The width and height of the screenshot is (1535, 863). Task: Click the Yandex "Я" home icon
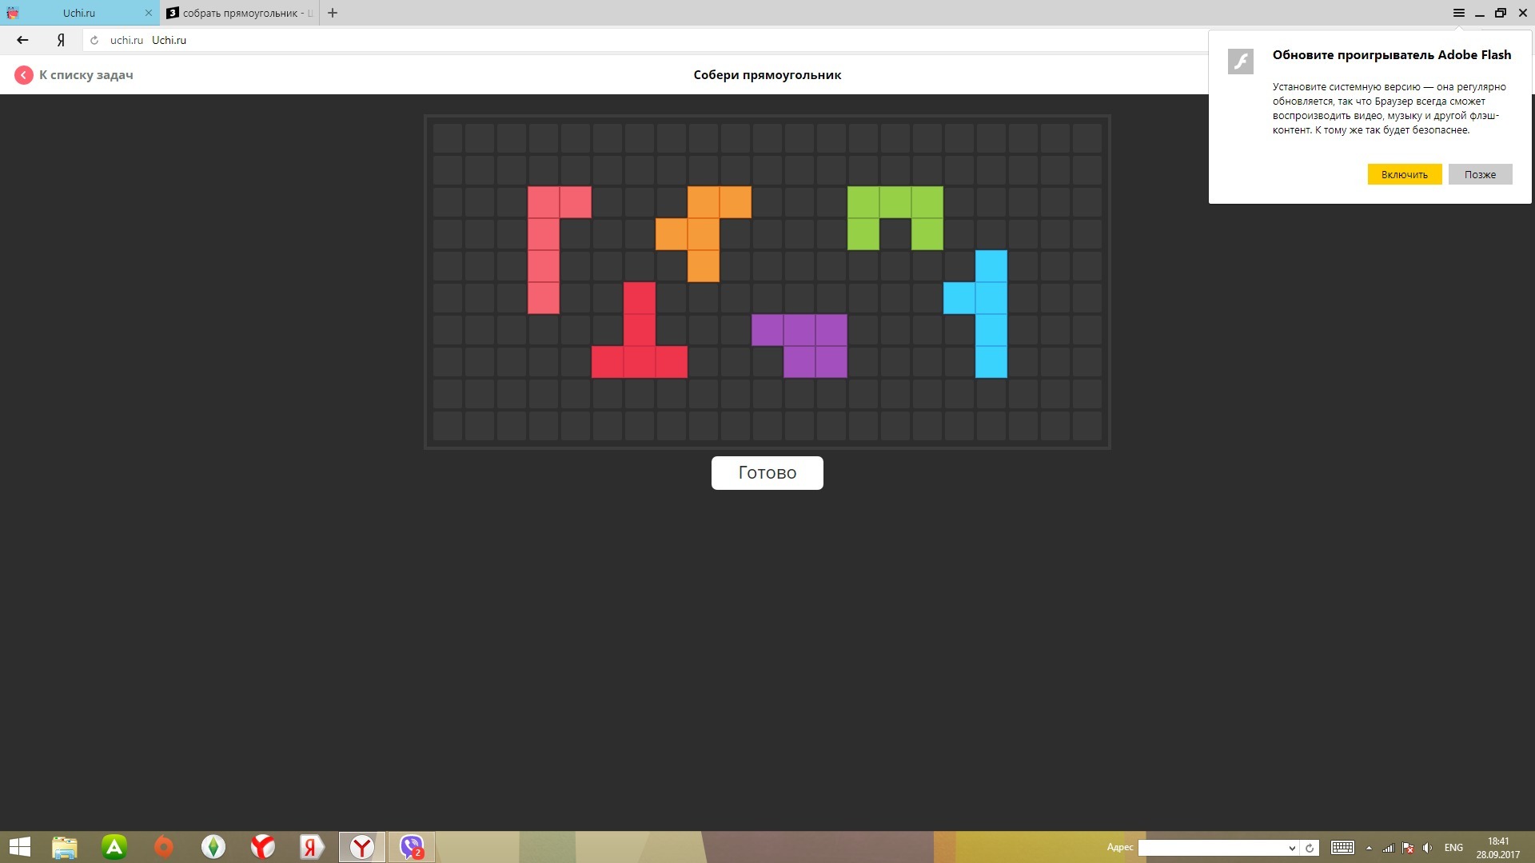coord(61,40)
